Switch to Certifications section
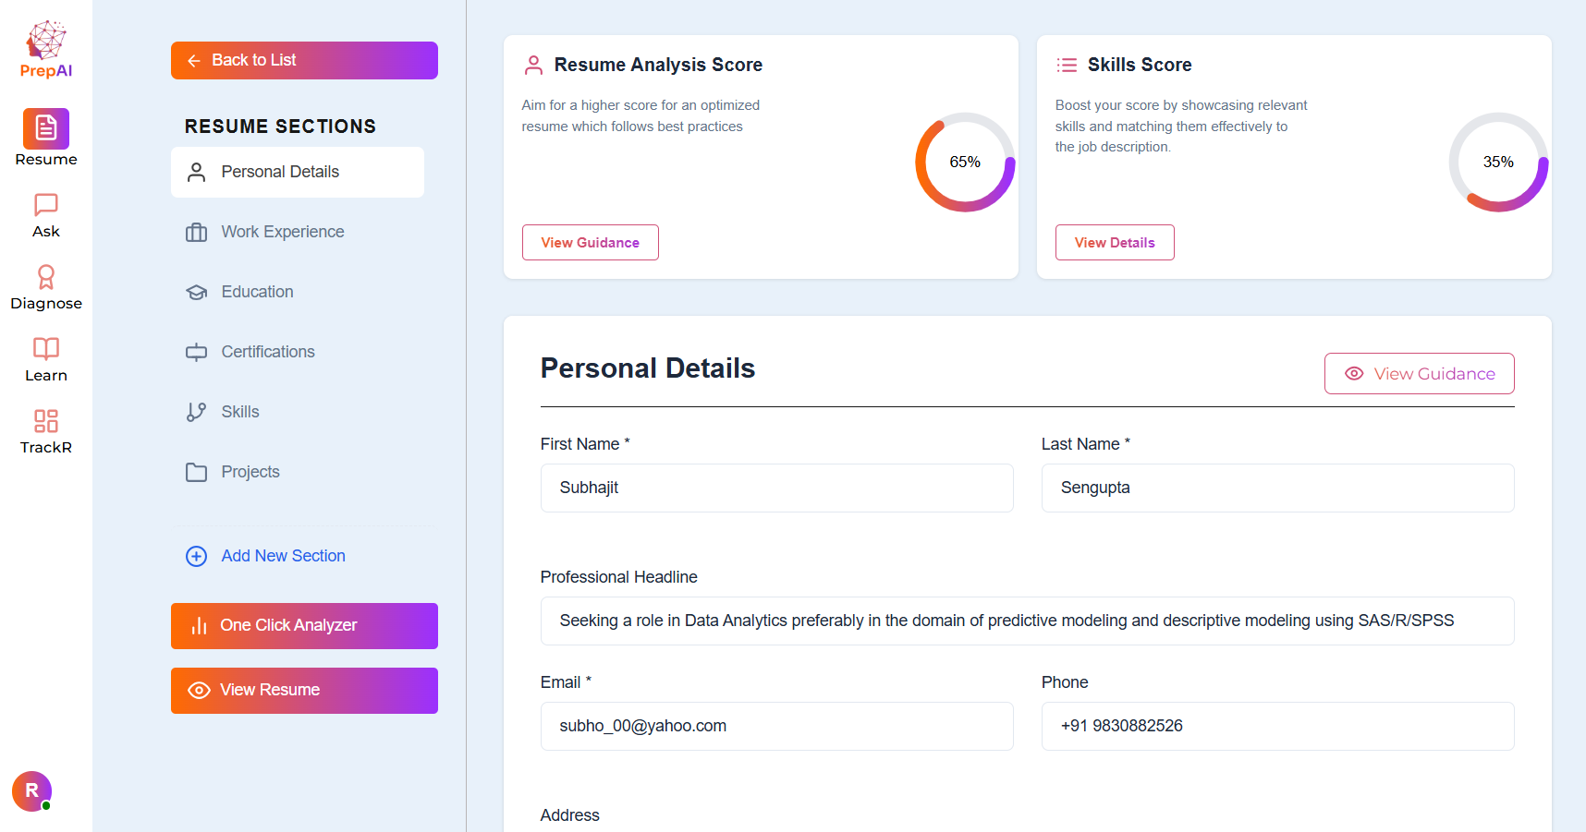Screen dimensions: 1586x832 (x=268, y=352)
